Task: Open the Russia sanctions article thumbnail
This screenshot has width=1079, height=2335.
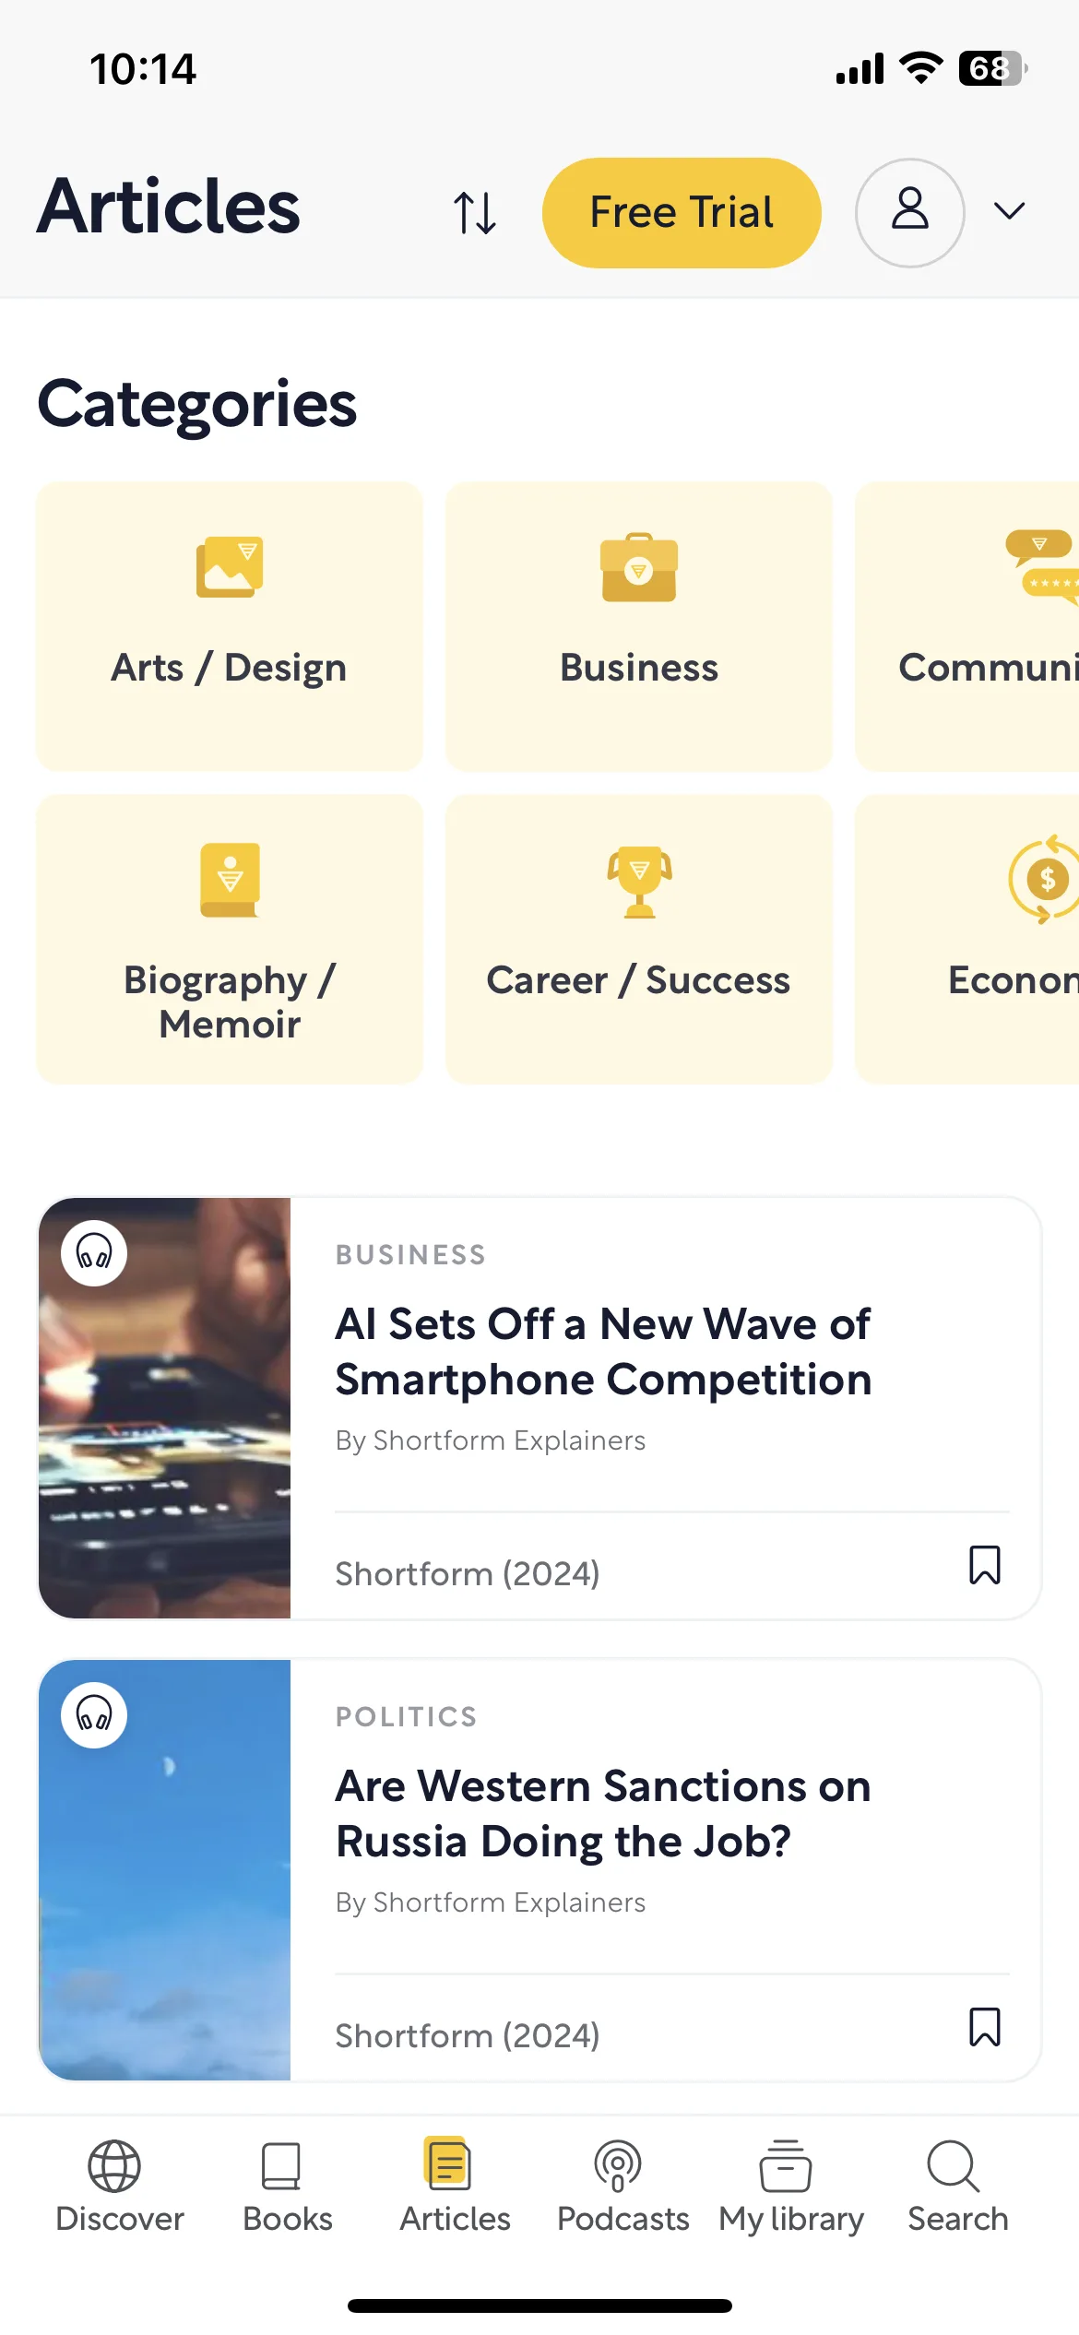Action: tap(165, 1869)
